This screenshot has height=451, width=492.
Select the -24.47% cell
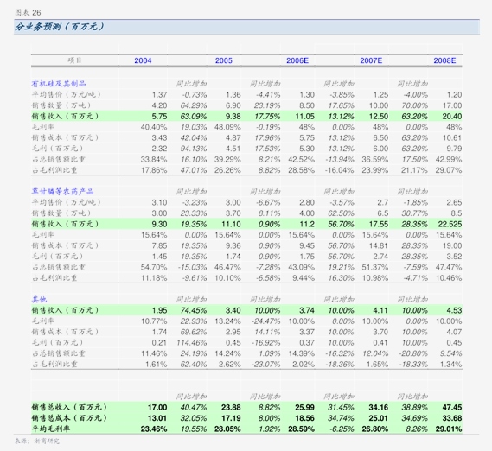pos(266,321)
